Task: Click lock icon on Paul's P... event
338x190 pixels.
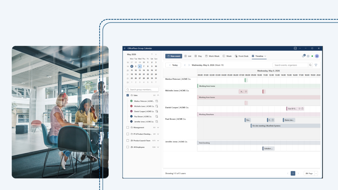Action: 273,120
